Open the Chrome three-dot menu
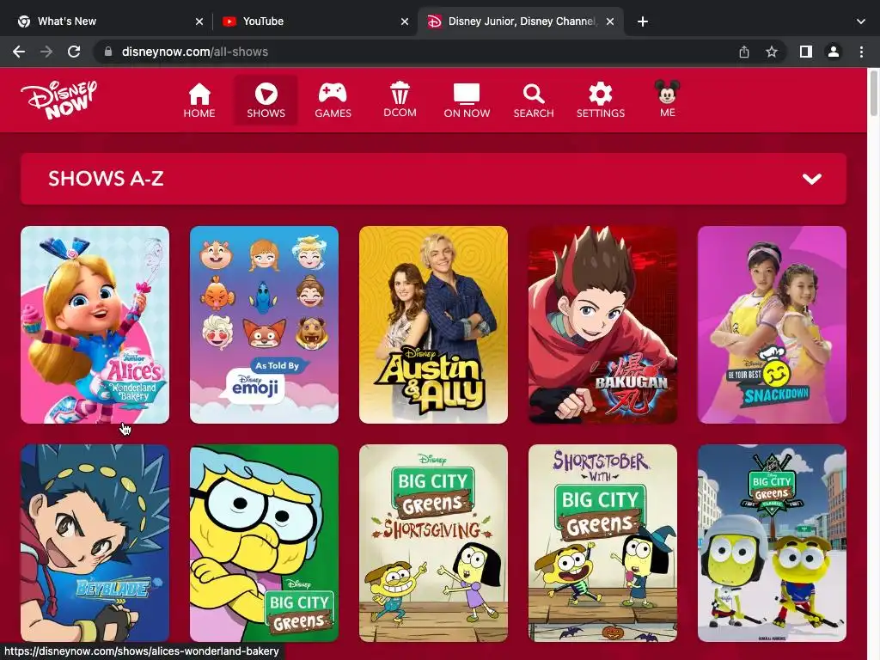The width and height of the screenshot is (880, 660). click(861, 52)
